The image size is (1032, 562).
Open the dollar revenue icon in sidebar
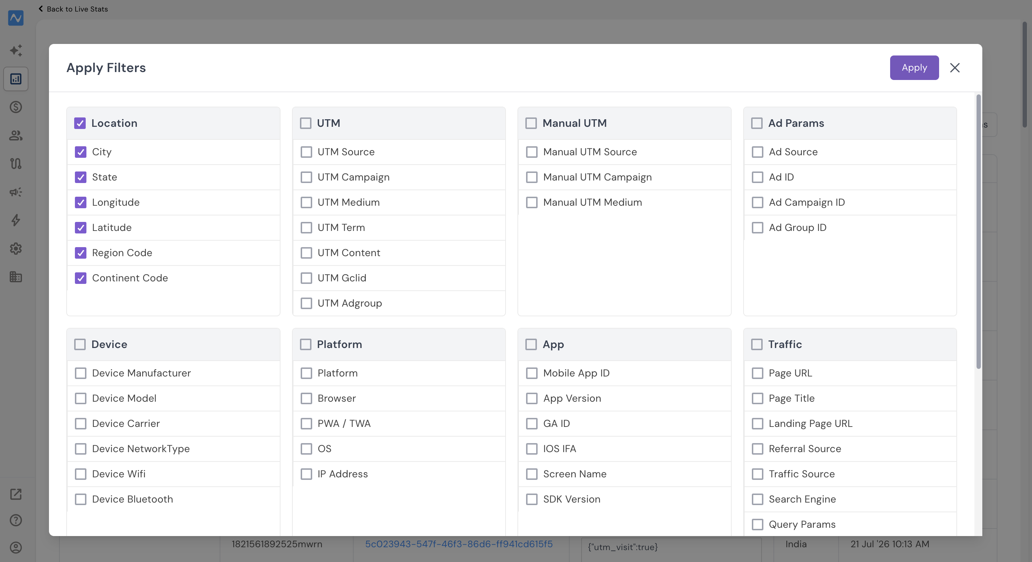click(x=15, y=107)
